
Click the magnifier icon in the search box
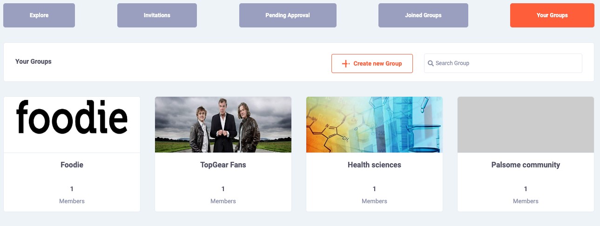[431, 63]
